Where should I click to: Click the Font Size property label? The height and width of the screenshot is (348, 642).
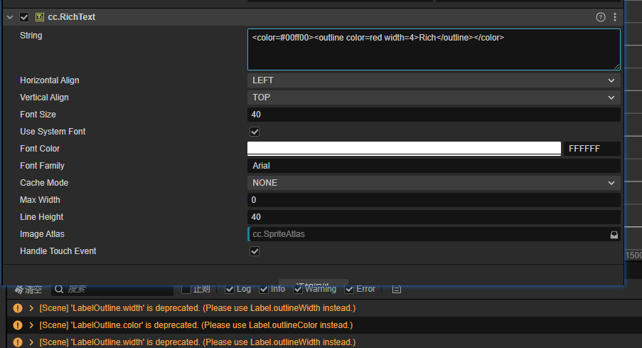(x=38, y=115)
